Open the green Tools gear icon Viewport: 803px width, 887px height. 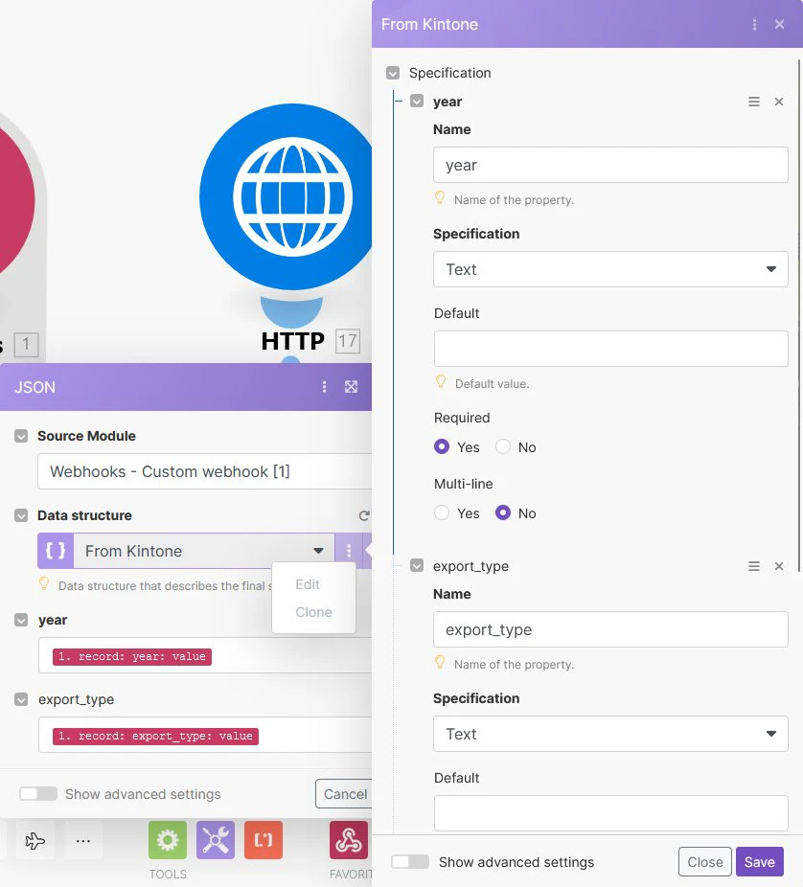pos(168,840)
